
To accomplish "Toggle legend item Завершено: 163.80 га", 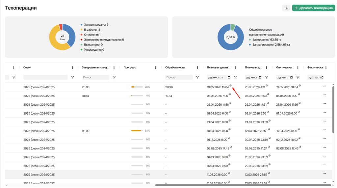I will pyautogui.click(x=265, y=40).
